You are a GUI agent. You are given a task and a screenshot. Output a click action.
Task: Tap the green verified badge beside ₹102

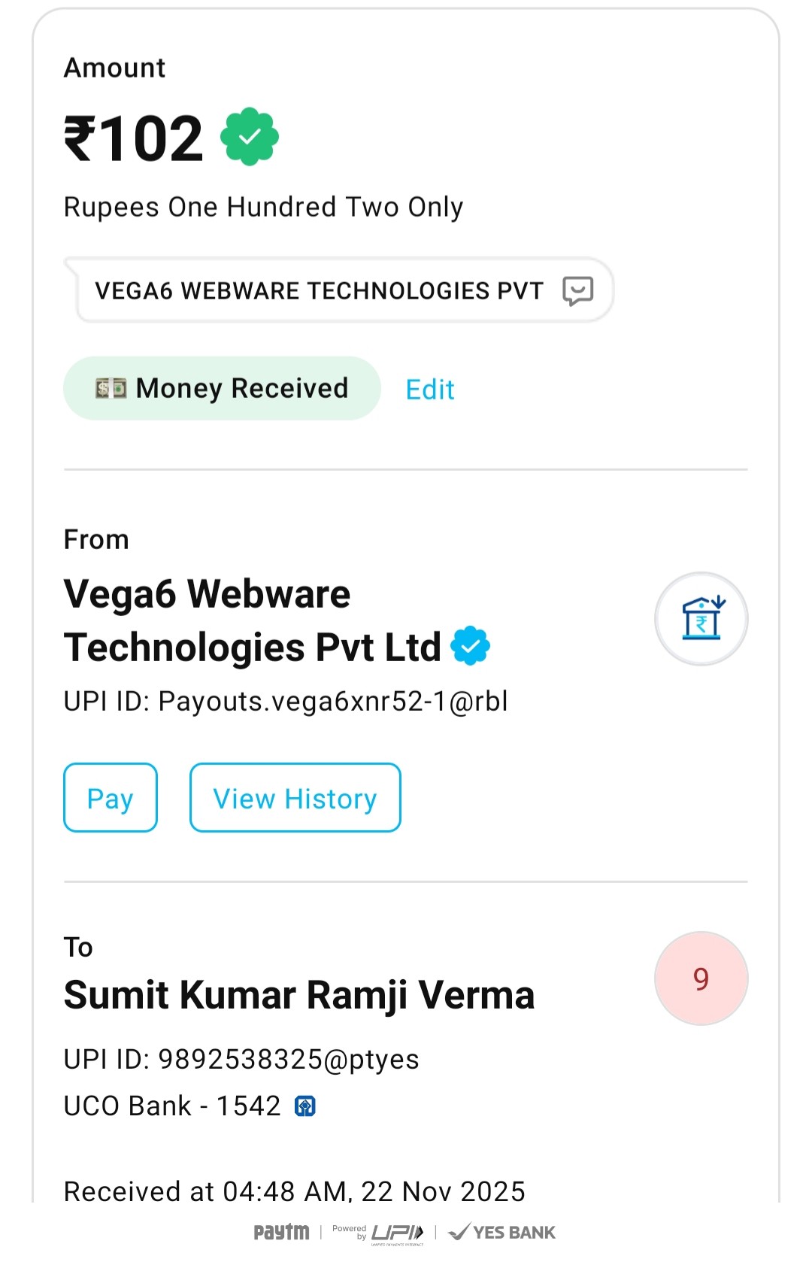[x=250, y=137]
